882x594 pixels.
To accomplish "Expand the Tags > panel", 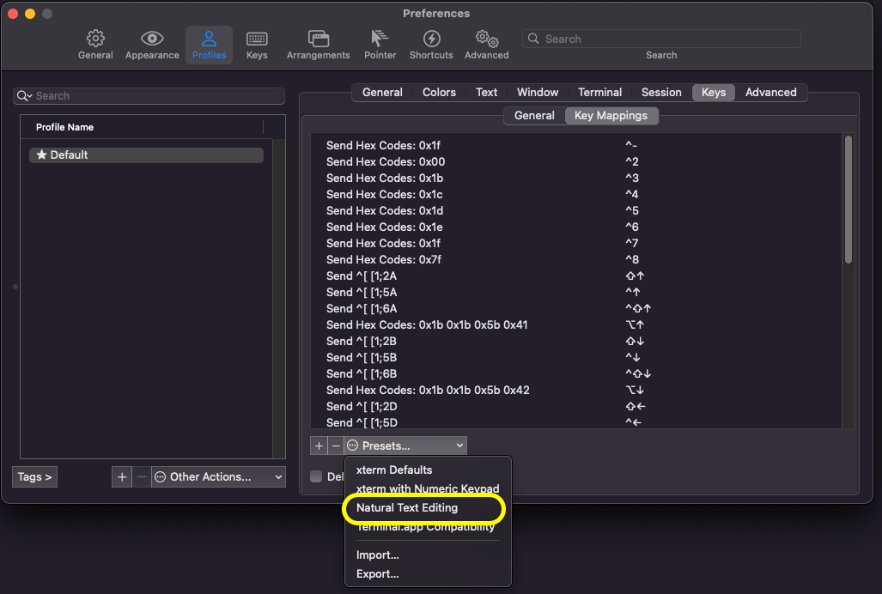I will tap(34, 477).
